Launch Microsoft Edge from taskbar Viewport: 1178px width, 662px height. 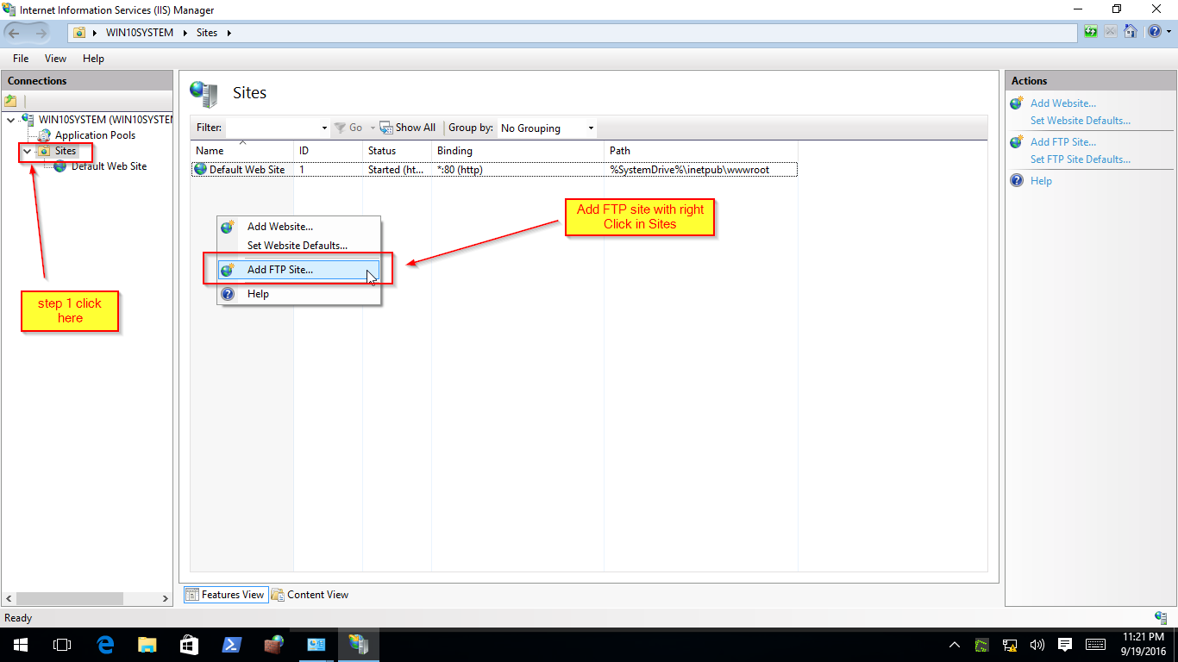point(104,644)
